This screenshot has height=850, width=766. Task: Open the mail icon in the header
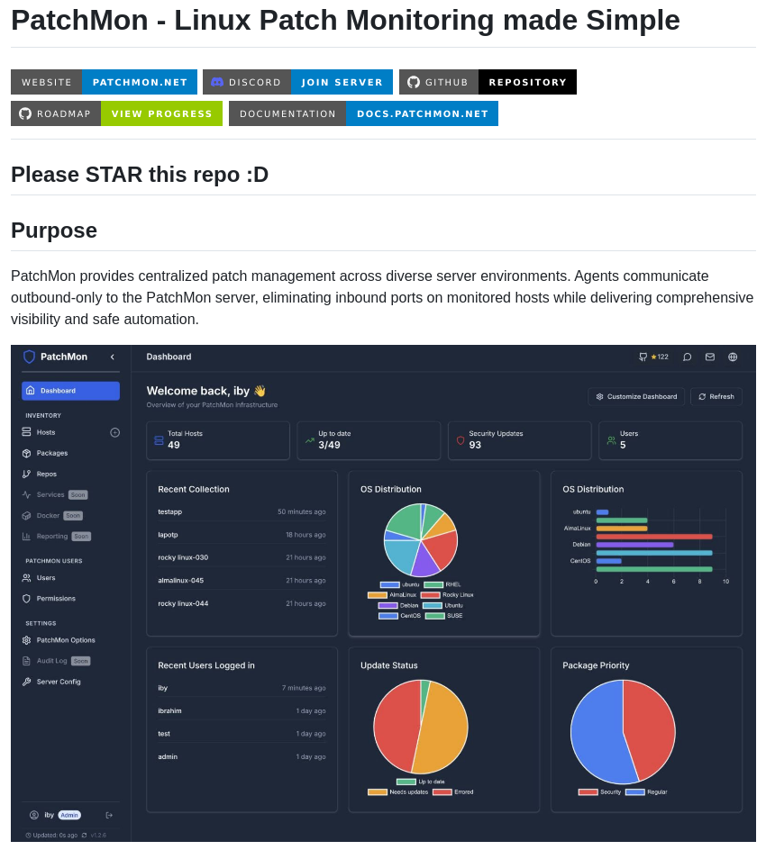click(710, 357)
